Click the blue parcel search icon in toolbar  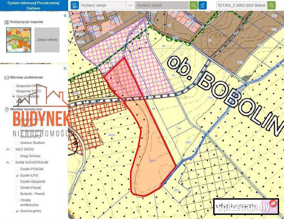coord(75,5)
